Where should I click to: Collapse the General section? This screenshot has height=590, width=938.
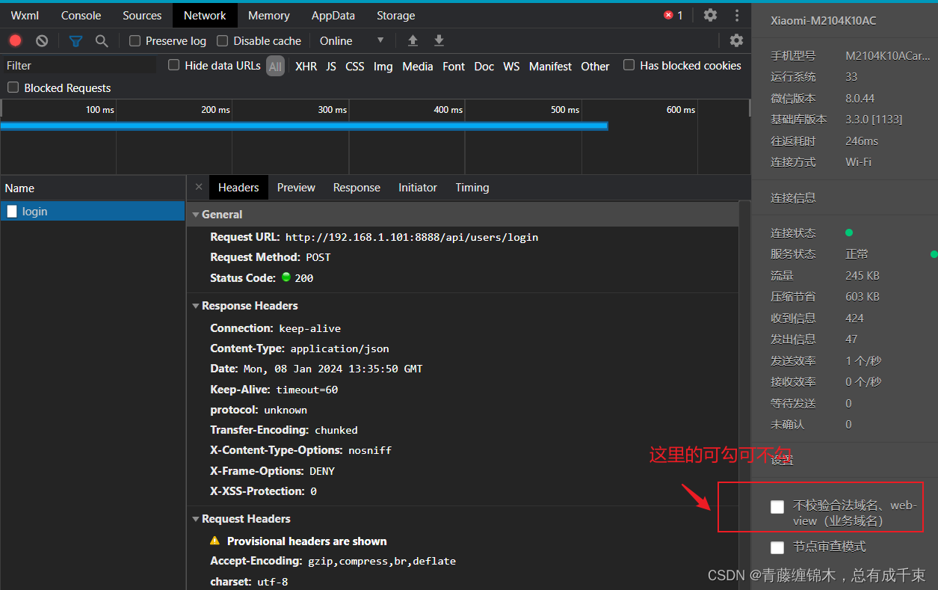196,215
